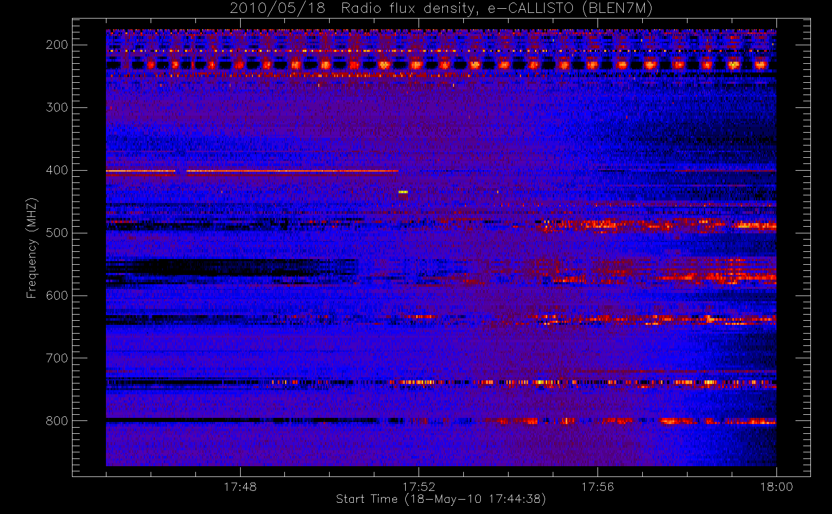Click the 18:00 time tick label
This screenshot has height=514, width=832.
pyautogui.click(x=776, y=487)
